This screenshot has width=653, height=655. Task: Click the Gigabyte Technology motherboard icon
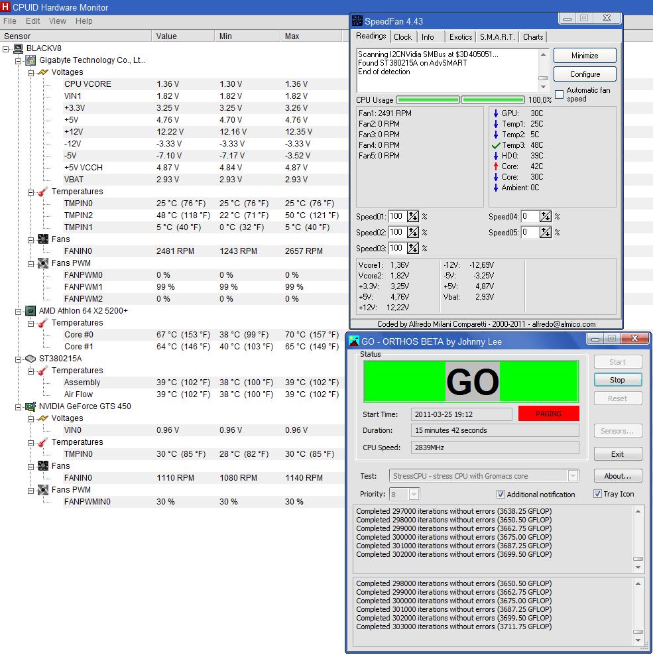pyautogui.click(x=30, y=60)
